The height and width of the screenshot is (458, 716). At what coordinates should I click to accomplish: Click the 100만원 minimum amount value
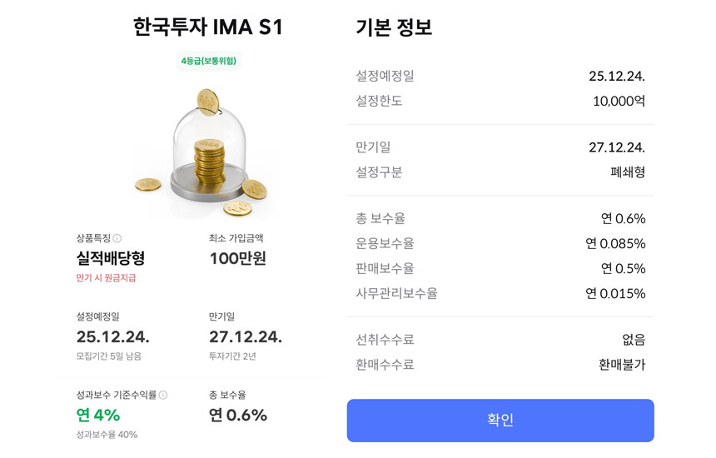click(237, 259)
